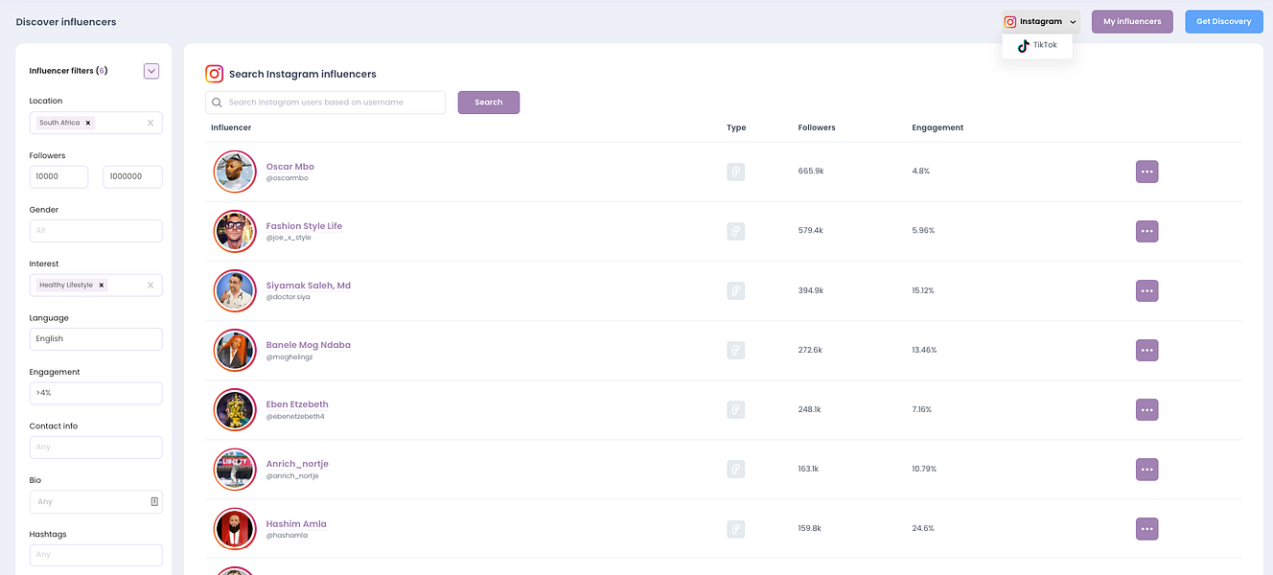The width and height of the screenshot is (1273, 575).
Task: Open the Engagement filter dropdown
Action: click(x=96, y=393)
